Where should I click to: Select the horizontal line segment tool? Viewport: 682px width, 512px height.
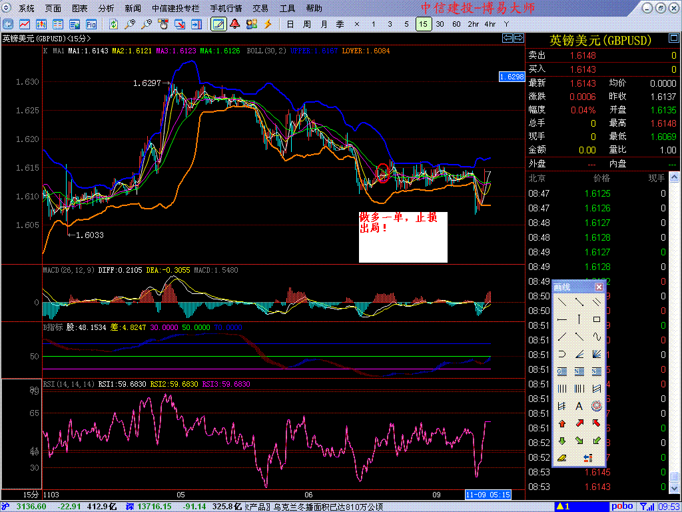click(x=562, y=319)
